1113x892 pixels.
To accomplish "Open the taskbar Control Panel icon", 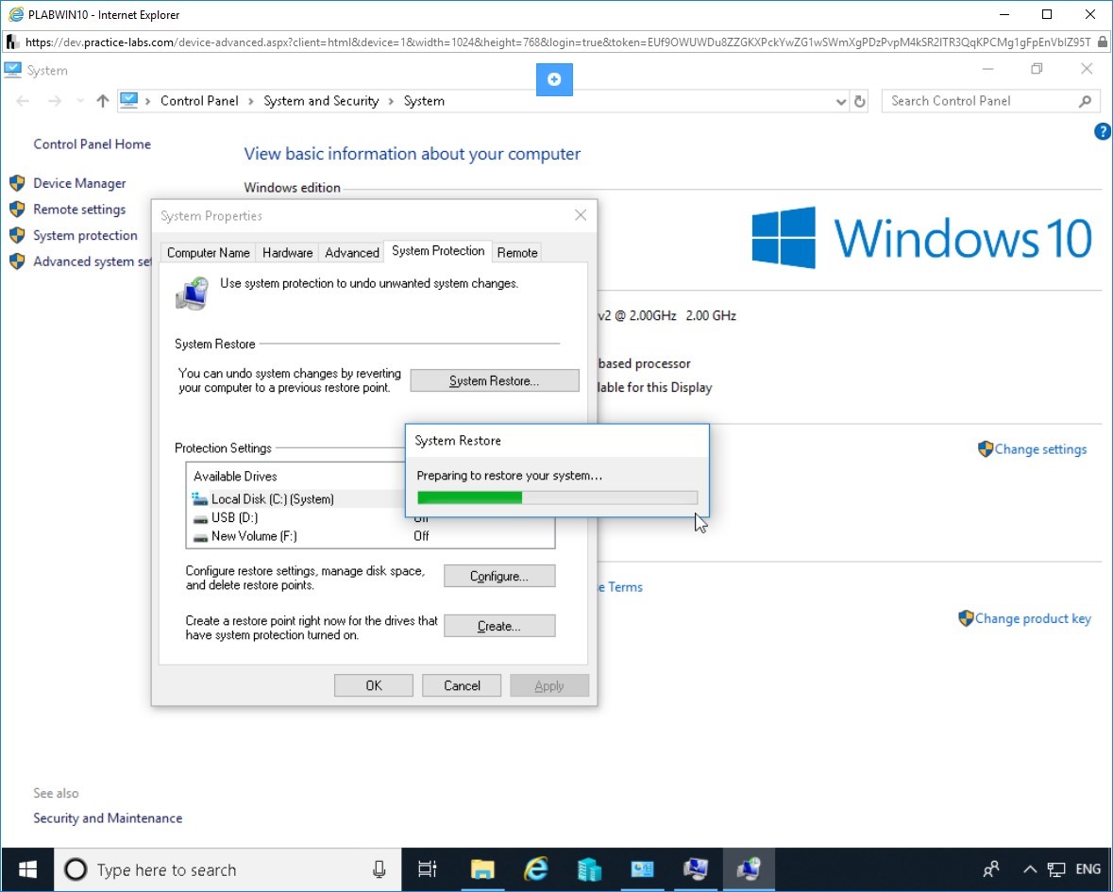I will click(642, 869).
